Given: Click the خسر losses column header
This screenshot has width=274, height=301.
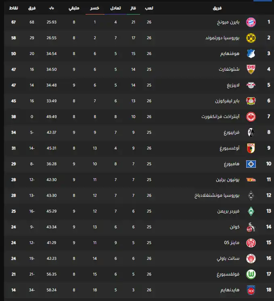Looking at the screenshot, I should click(95, 8).
